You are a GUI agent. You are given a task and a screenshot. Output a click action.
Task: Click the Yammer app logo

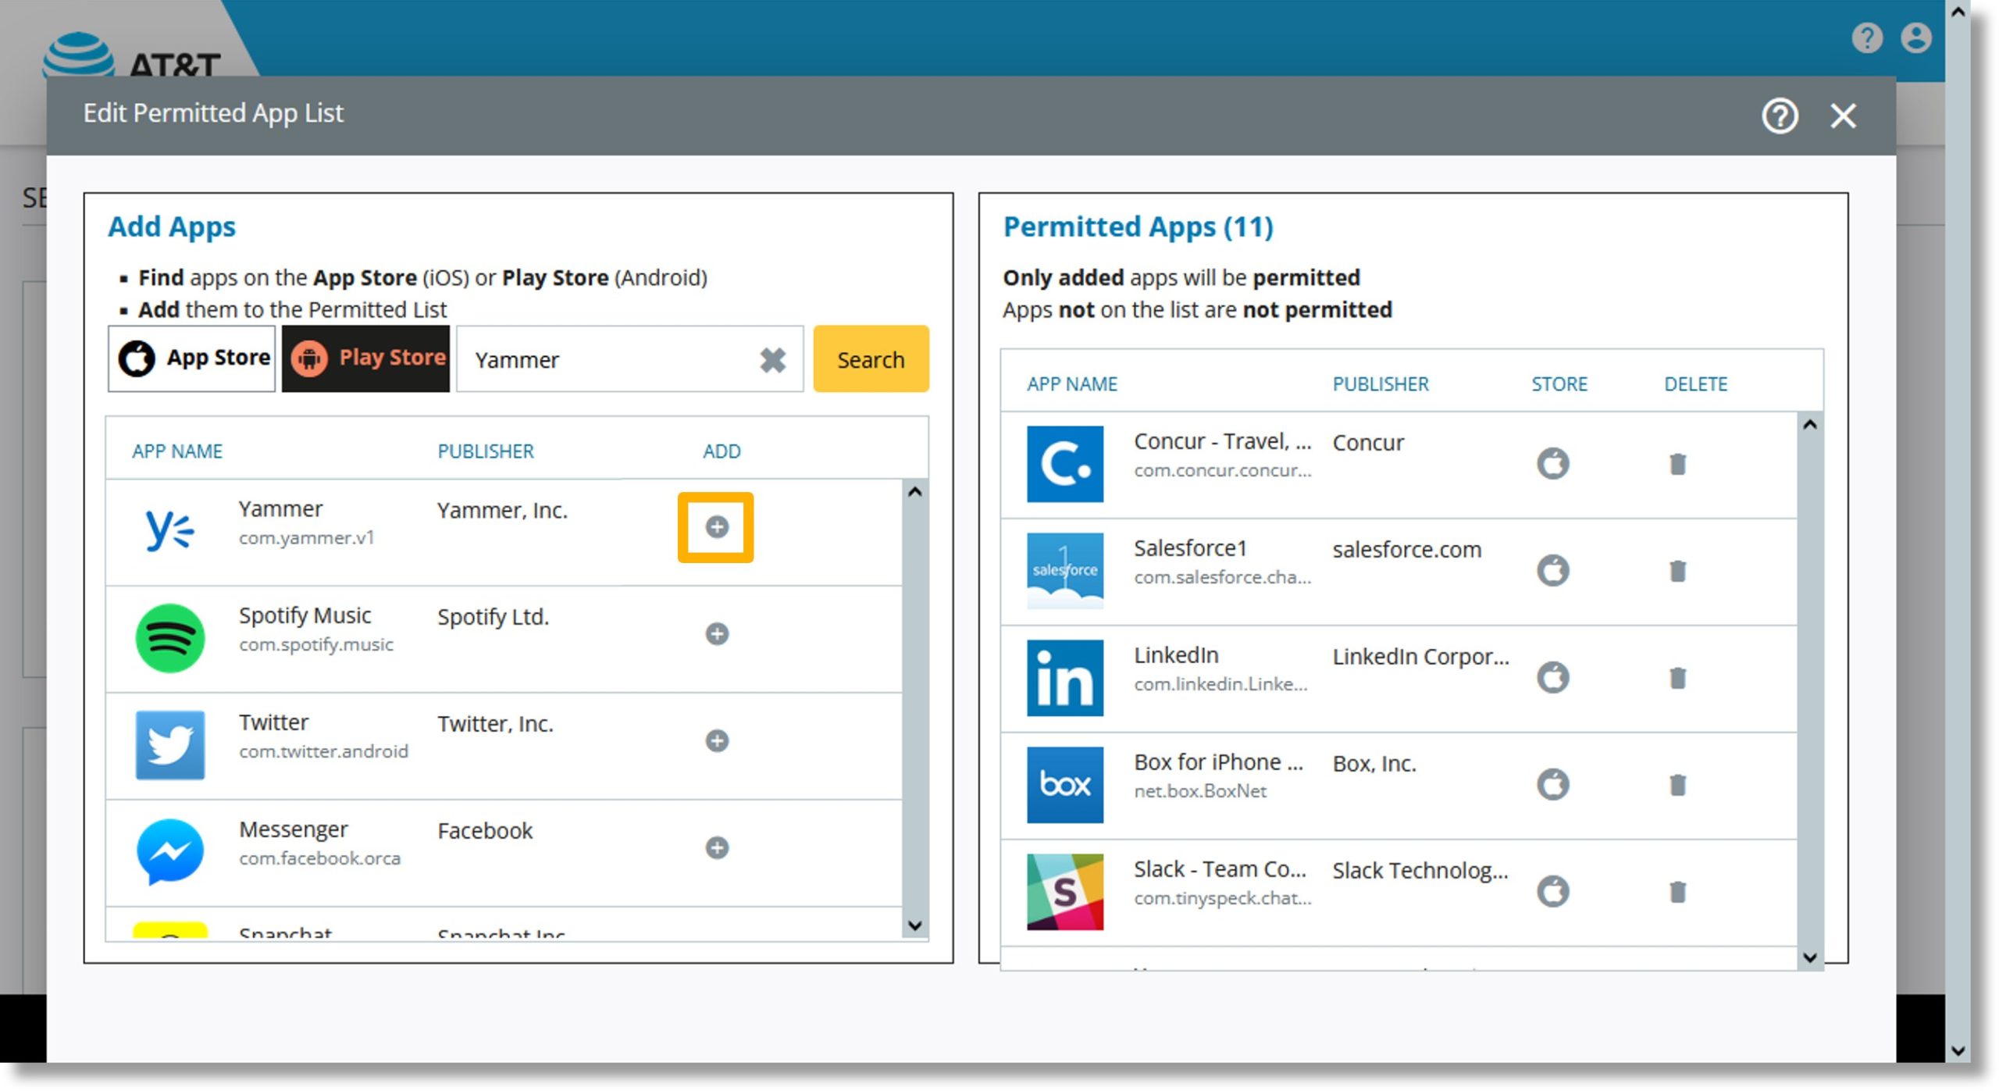coord(170,531)
